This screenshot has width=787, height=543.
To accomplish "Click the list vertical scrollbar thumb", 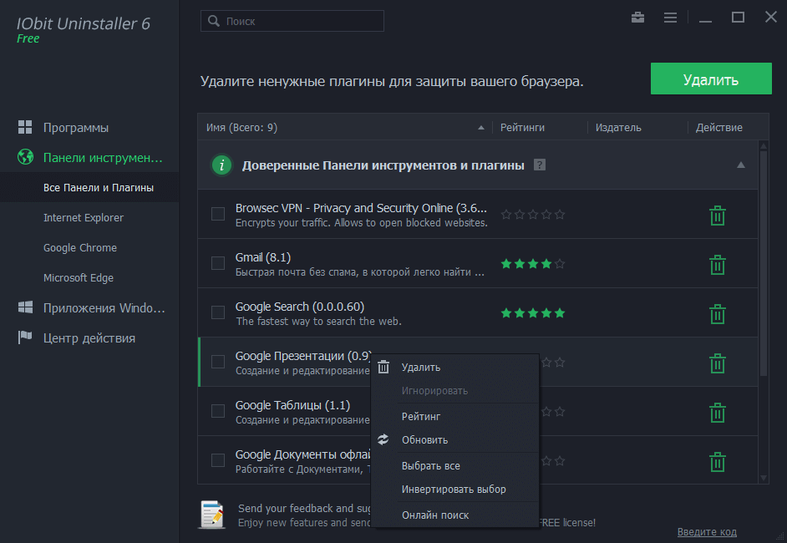I will pyautogui.click(x=764, y=263).
